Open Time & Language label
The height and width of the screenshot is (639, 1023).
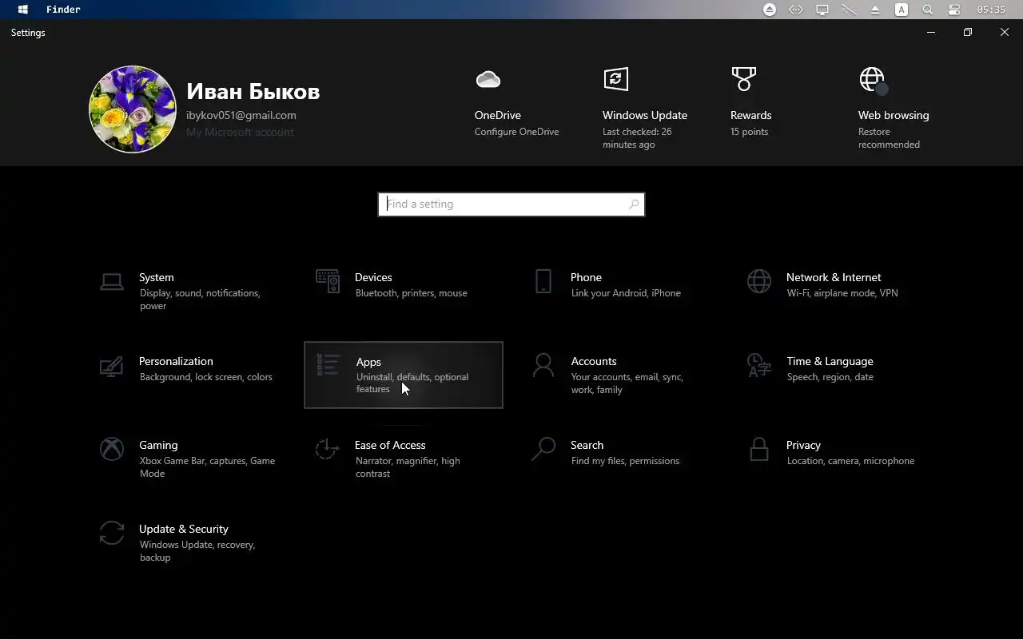(830, 361)
